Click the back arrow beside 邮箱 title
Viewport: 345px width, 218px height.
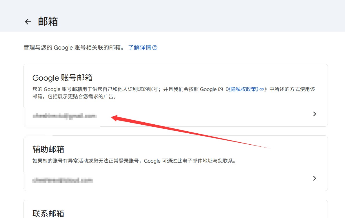click(x=28, y=22)
